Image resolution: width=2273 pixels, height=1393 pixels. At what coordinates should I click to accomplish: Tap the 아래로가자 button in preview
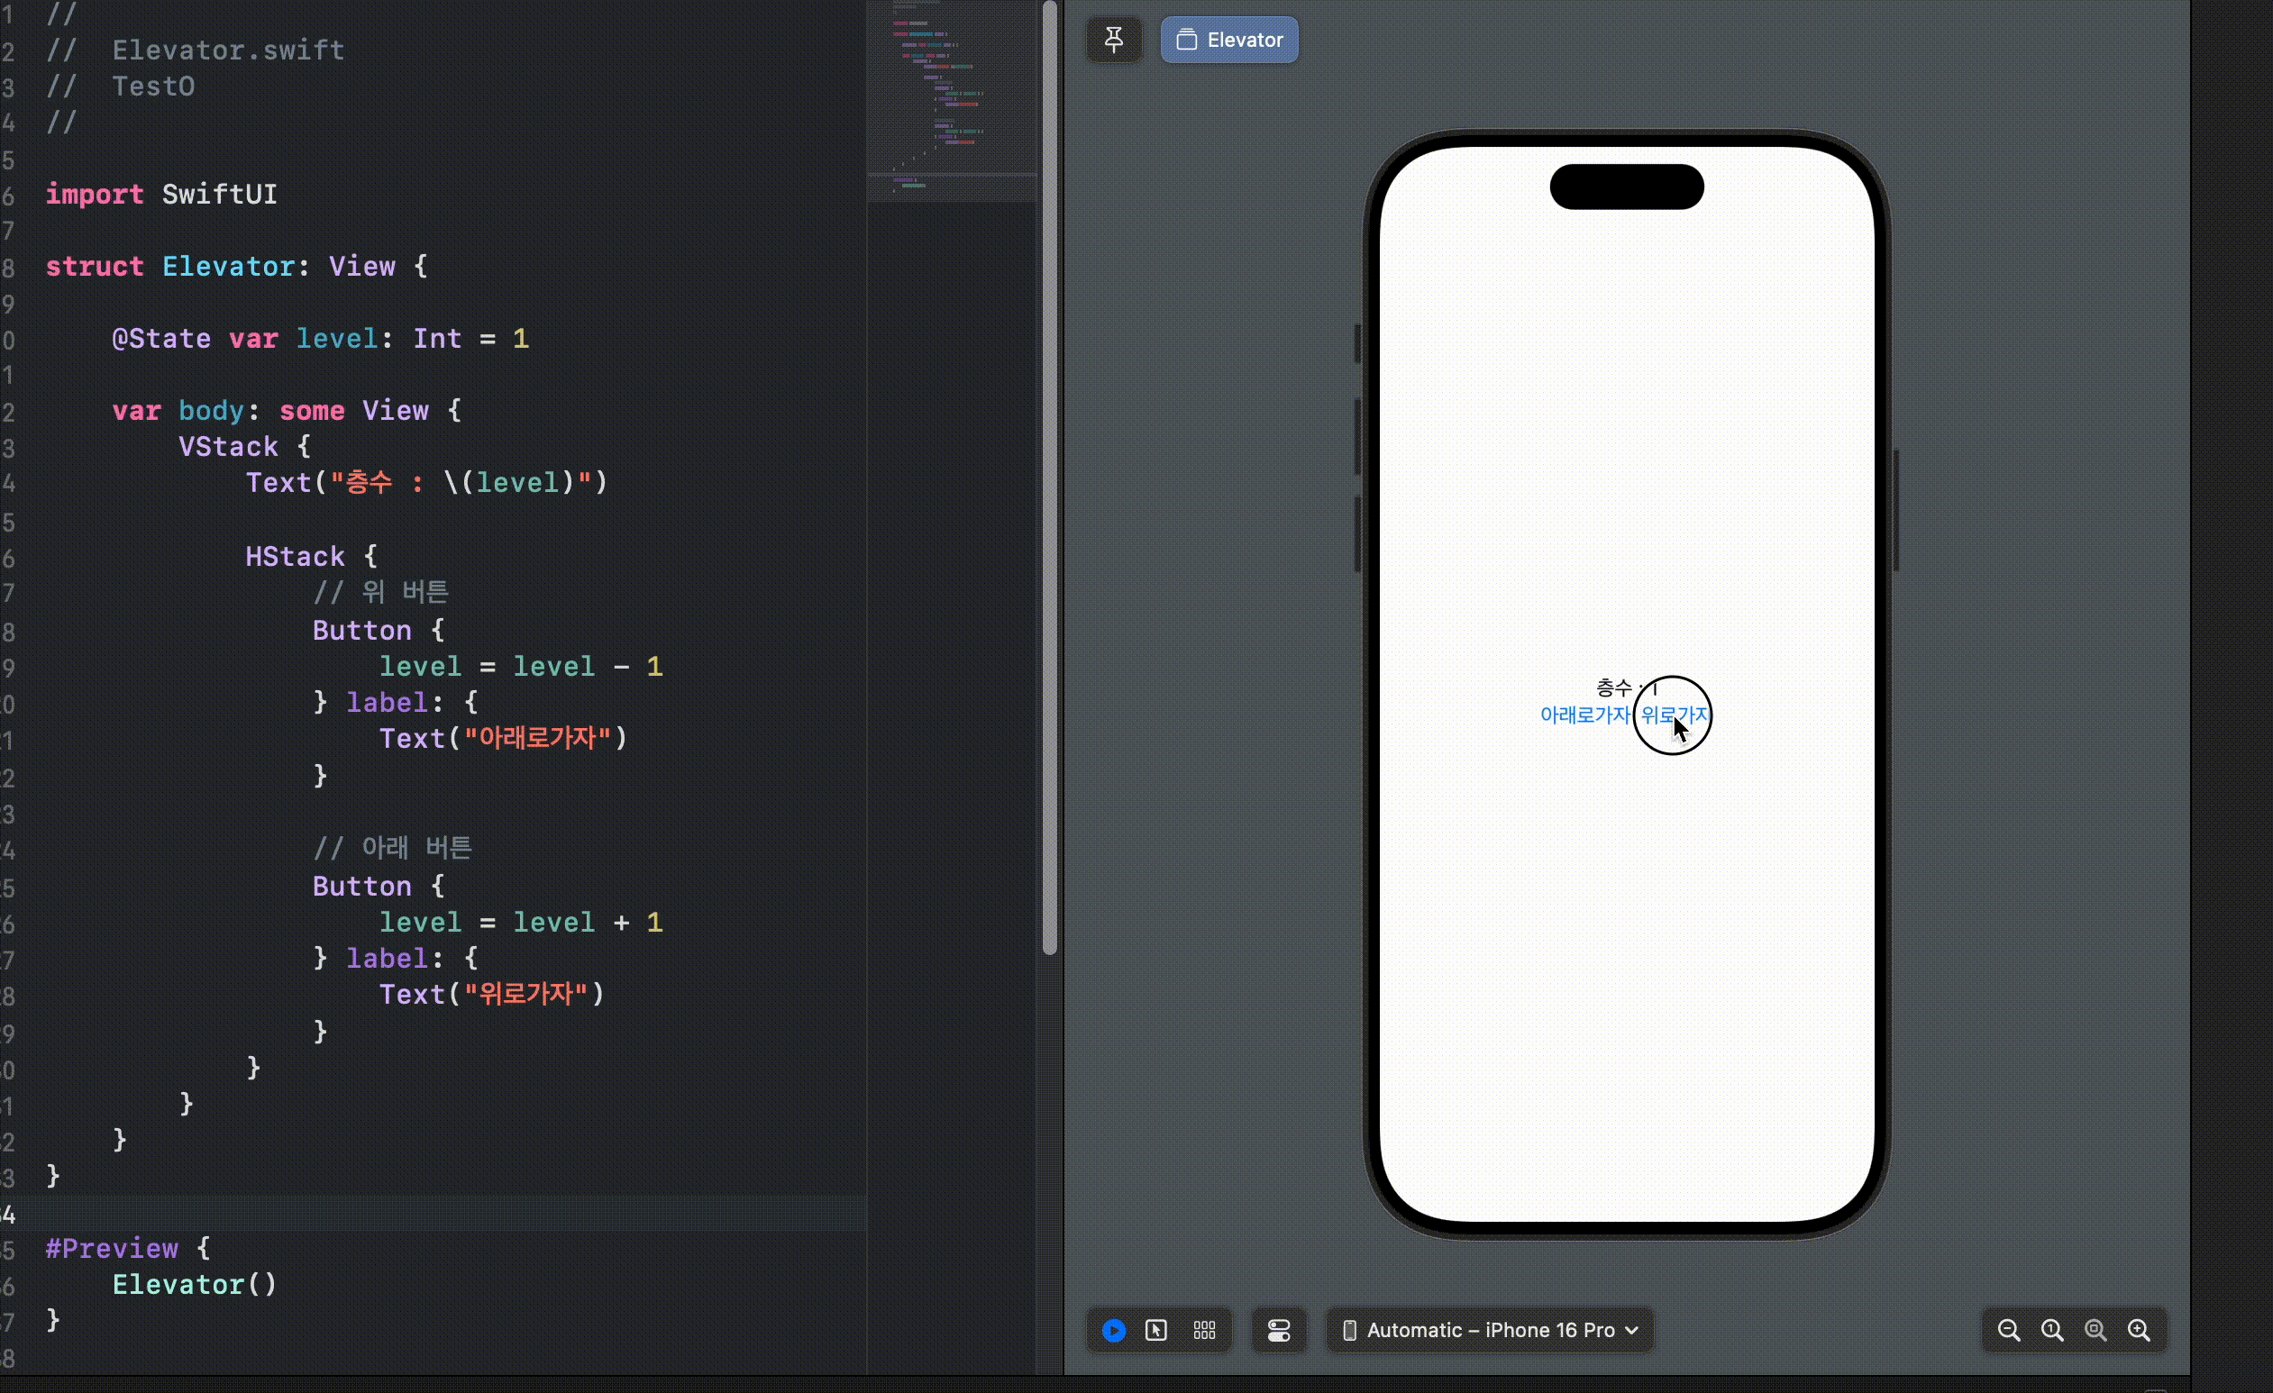1584,715
